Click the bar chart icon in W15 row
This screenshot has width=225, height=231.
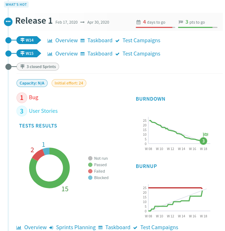point(50,54)
